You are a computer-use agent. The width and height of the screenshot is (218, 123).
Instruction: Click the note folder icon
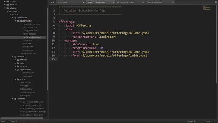pyautogui.click(x=18, y=63)
